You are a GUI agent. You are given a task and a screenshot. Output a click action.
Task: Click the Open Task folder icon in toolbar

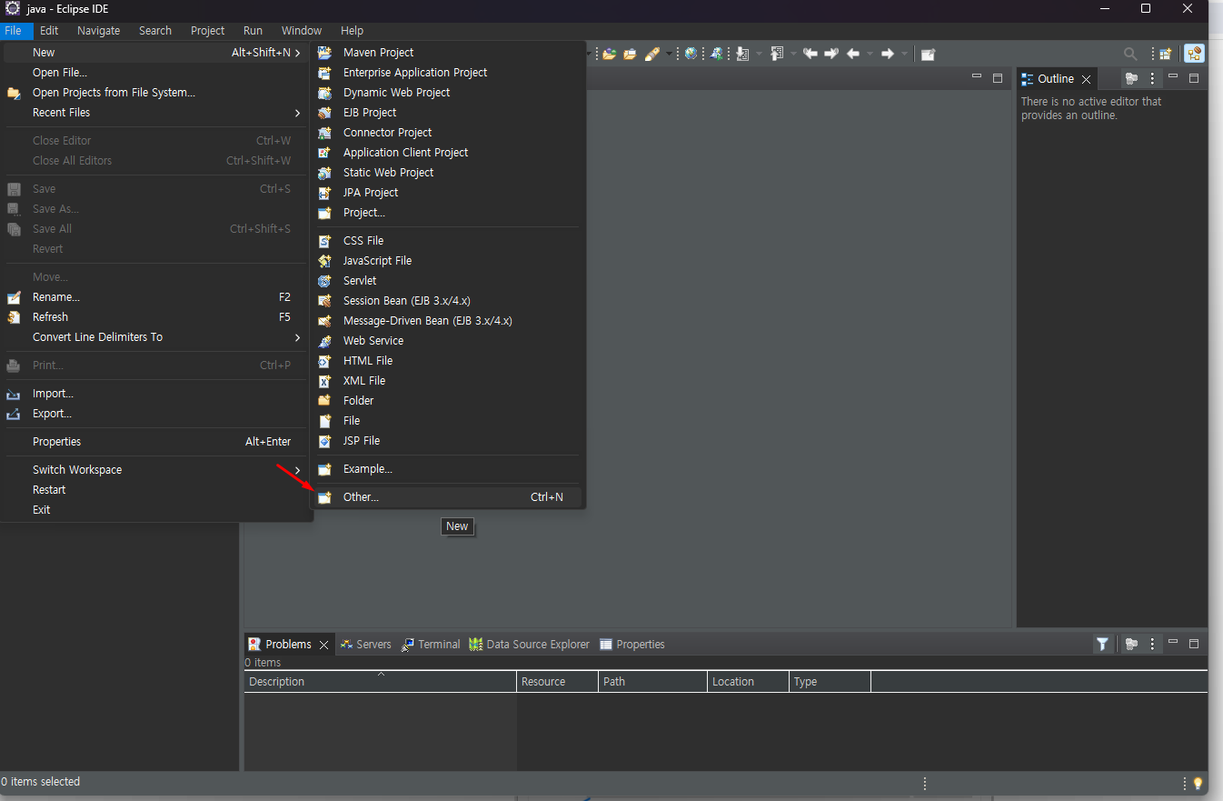[x=630, y=54]
